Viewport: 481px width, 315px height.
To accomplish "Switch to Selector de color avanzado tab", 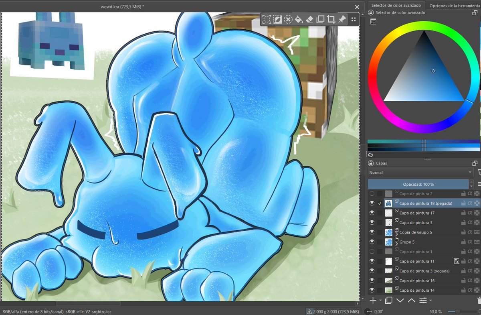I will (x=396, y=6).
